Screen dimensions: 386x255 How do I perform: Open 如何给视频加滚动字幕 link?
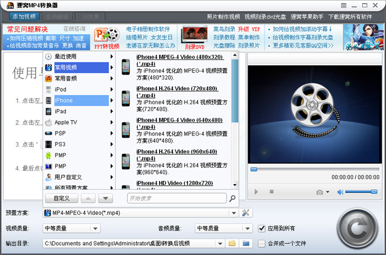point(303,29)
